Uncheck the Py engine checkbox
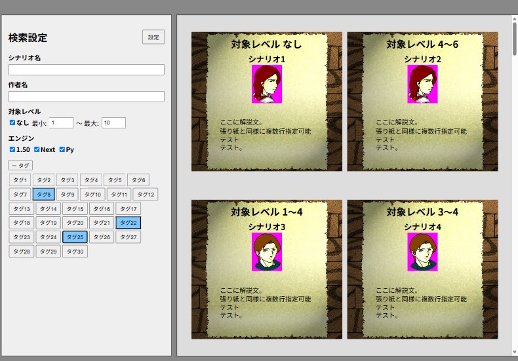 point(62,149)
